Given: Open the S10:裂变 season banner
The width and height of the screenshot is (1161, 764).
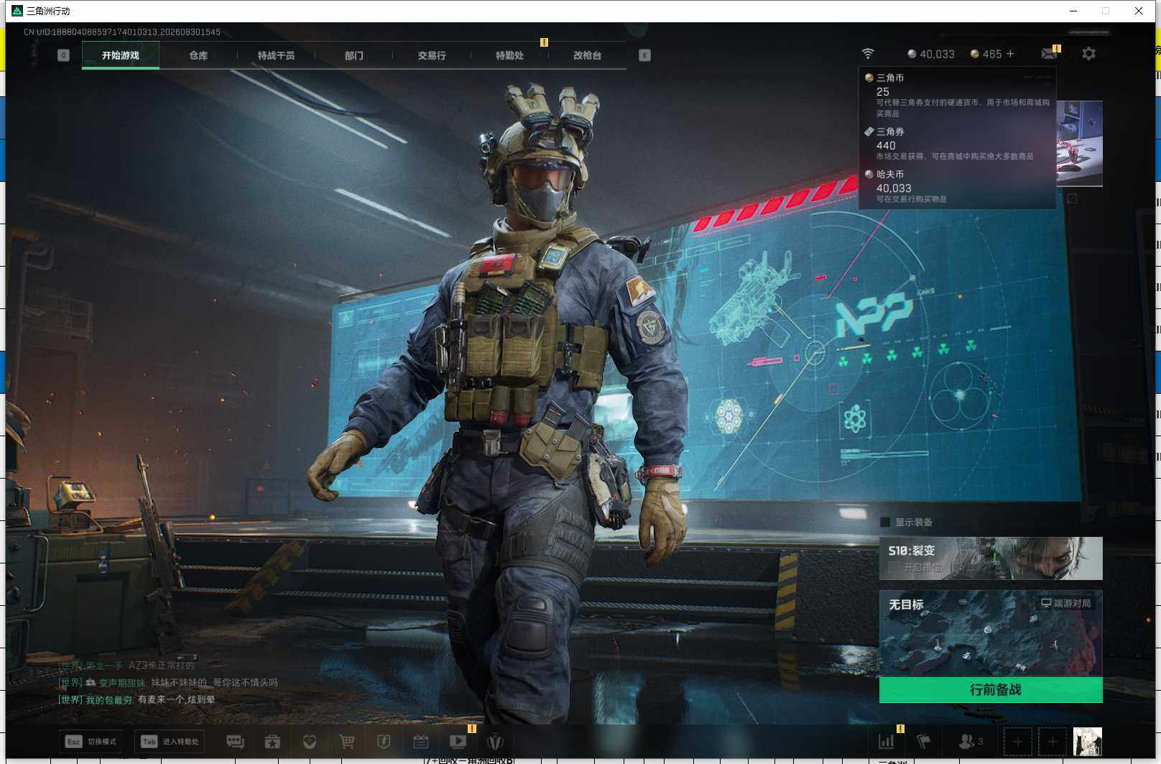Looking at the screenshot, I should pos(991,558).
